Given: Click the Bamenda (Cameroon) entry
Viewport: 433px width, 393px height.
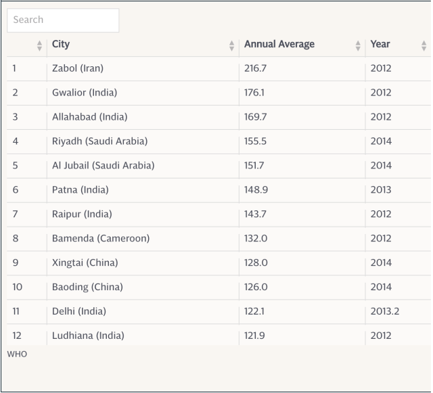Looking at the screenshot, I should (x=101, y=239).
